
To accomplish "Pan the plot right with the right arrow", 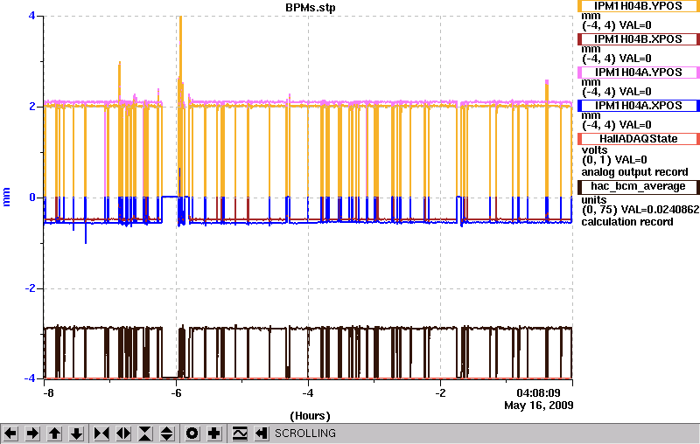I will (x=32, y=434).
